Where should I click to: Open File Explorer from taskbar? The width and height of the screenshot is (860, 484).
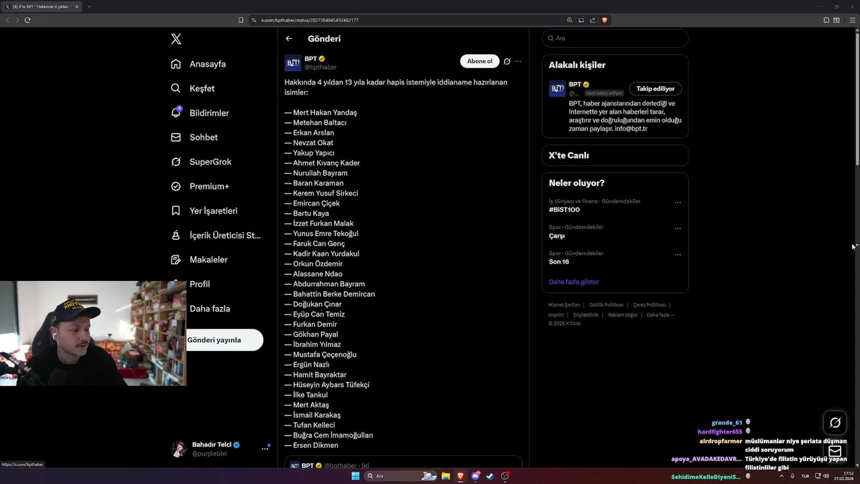pyautogui.click(x=445, y=476)
